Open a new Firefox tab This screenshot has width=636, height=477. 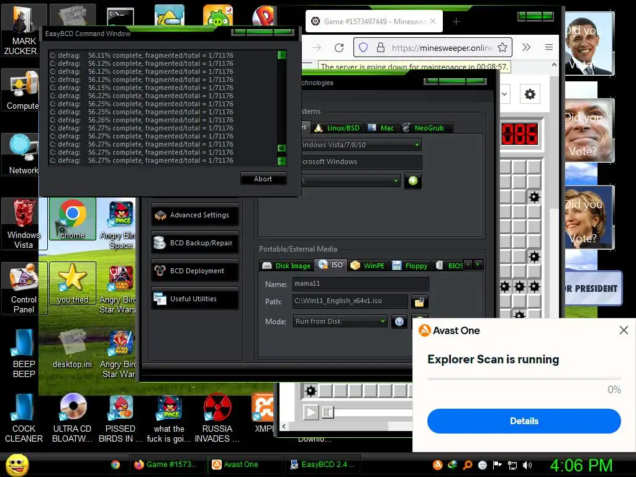coord(456,22)
